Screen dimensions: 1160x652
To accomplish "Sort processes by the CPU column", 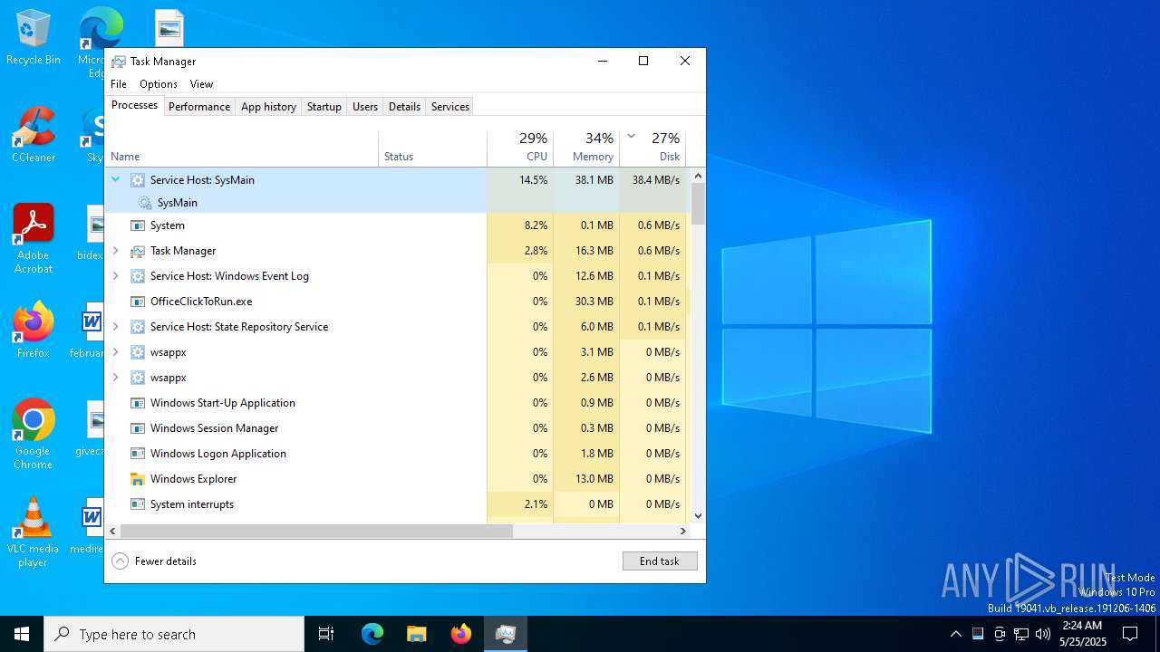I will click(520, 149).
